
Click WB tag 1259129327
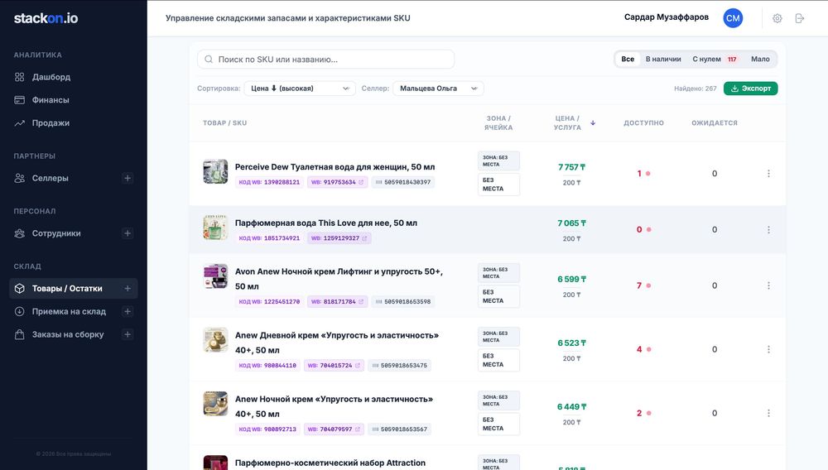coord(339,238)
